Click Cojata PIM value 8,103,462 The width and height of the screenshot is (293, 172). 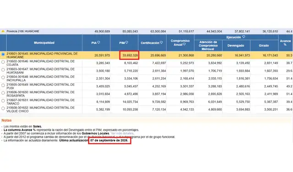[x=131, y=63]
